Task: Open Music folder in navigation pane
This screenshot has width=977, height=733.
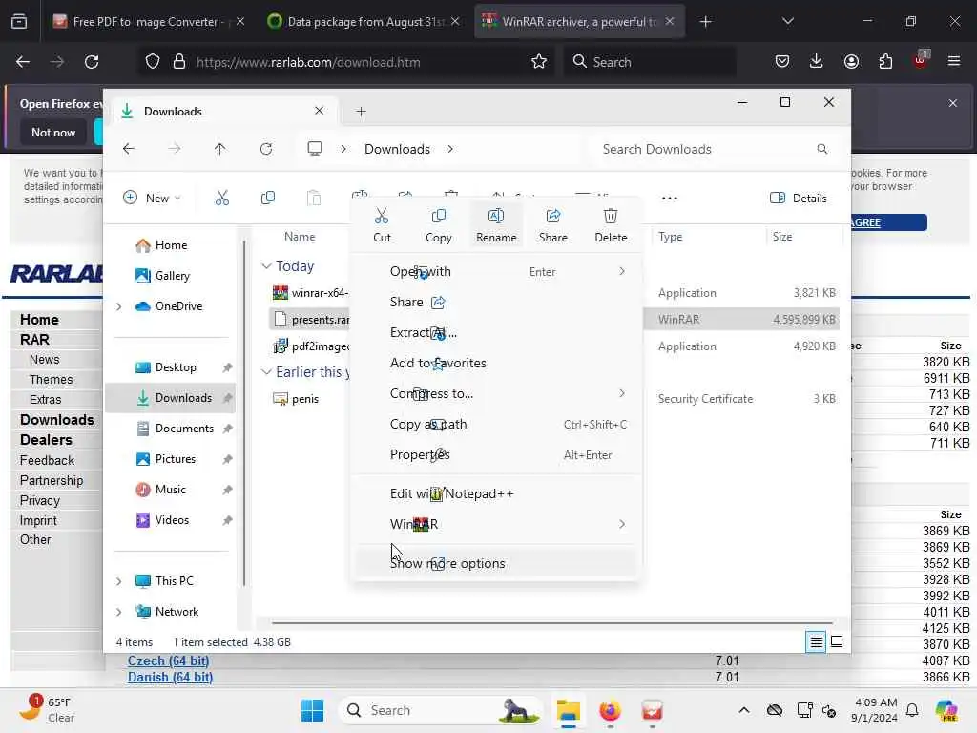Action: click(170, 490)
